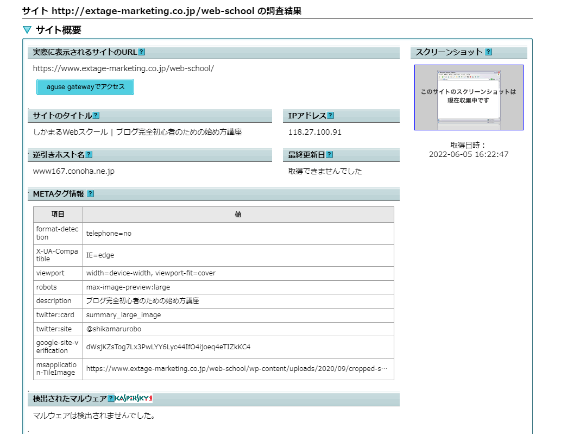
Task: Click aguse gatewayでアクセス button
Action: pyautogui.click(x=85, y=87)
